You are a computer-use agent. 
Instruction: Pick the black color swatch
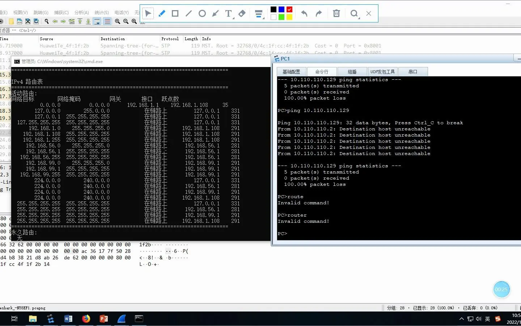coord(274,9)
